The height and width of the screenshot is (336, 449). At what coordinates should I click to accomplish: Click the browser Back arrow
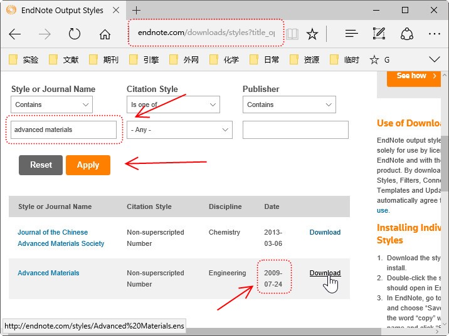[x=15, y=34]
